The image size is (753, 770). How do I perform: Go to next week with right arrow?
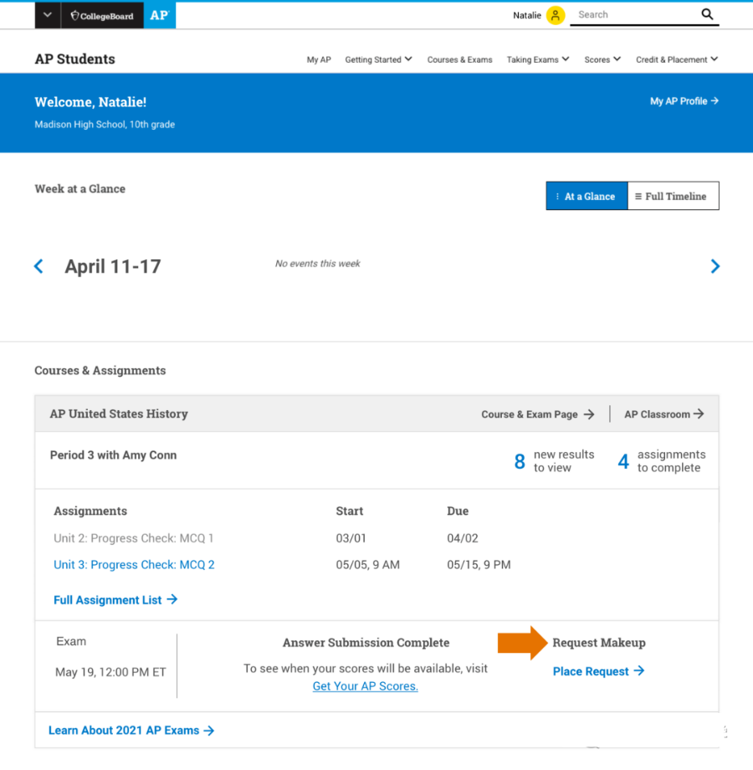point(715,266)
